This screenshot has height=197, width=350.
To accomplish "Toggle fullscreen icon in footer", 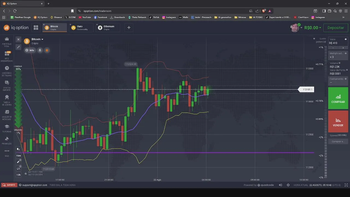I will 346,185.
